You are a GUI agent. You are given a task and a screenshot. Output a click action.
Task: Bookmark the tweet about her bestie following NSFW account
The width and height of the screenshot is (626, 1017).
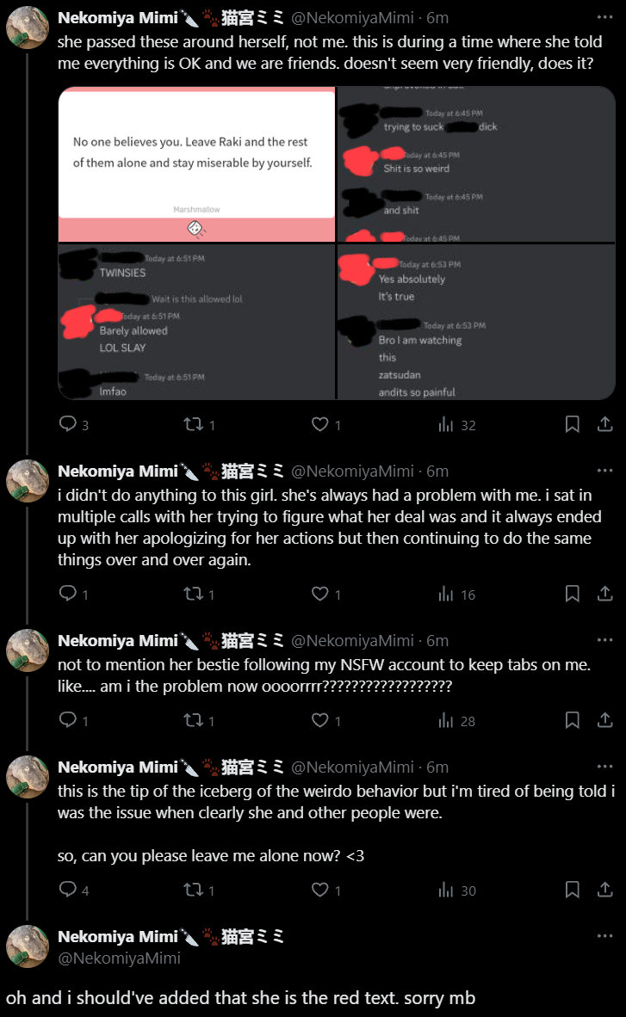pos(572,720)
